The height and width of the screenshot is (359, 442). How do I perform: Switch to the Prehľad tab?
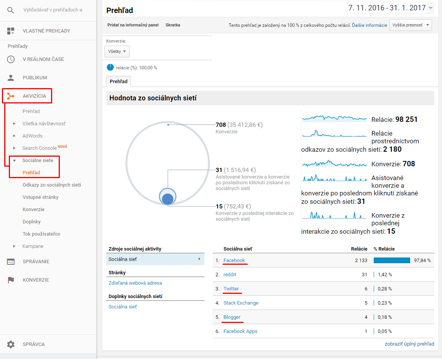(119, 81)
